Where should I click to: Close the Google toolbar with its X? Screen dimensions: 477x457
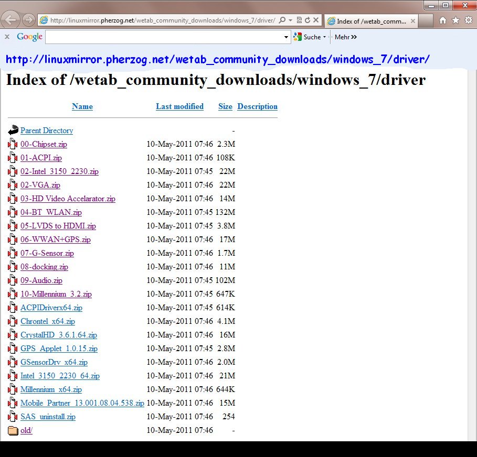point(7,37)
